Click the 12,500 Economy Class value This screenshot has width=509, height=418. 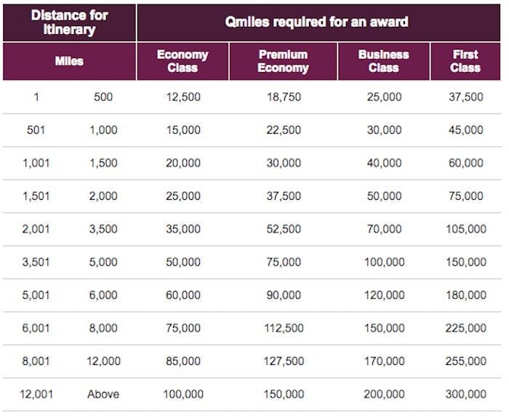tap(183, 97)
